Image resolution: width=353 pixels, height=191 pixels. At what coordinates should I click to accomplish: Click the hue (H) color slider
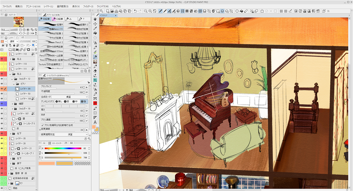[x=63, y=148]
